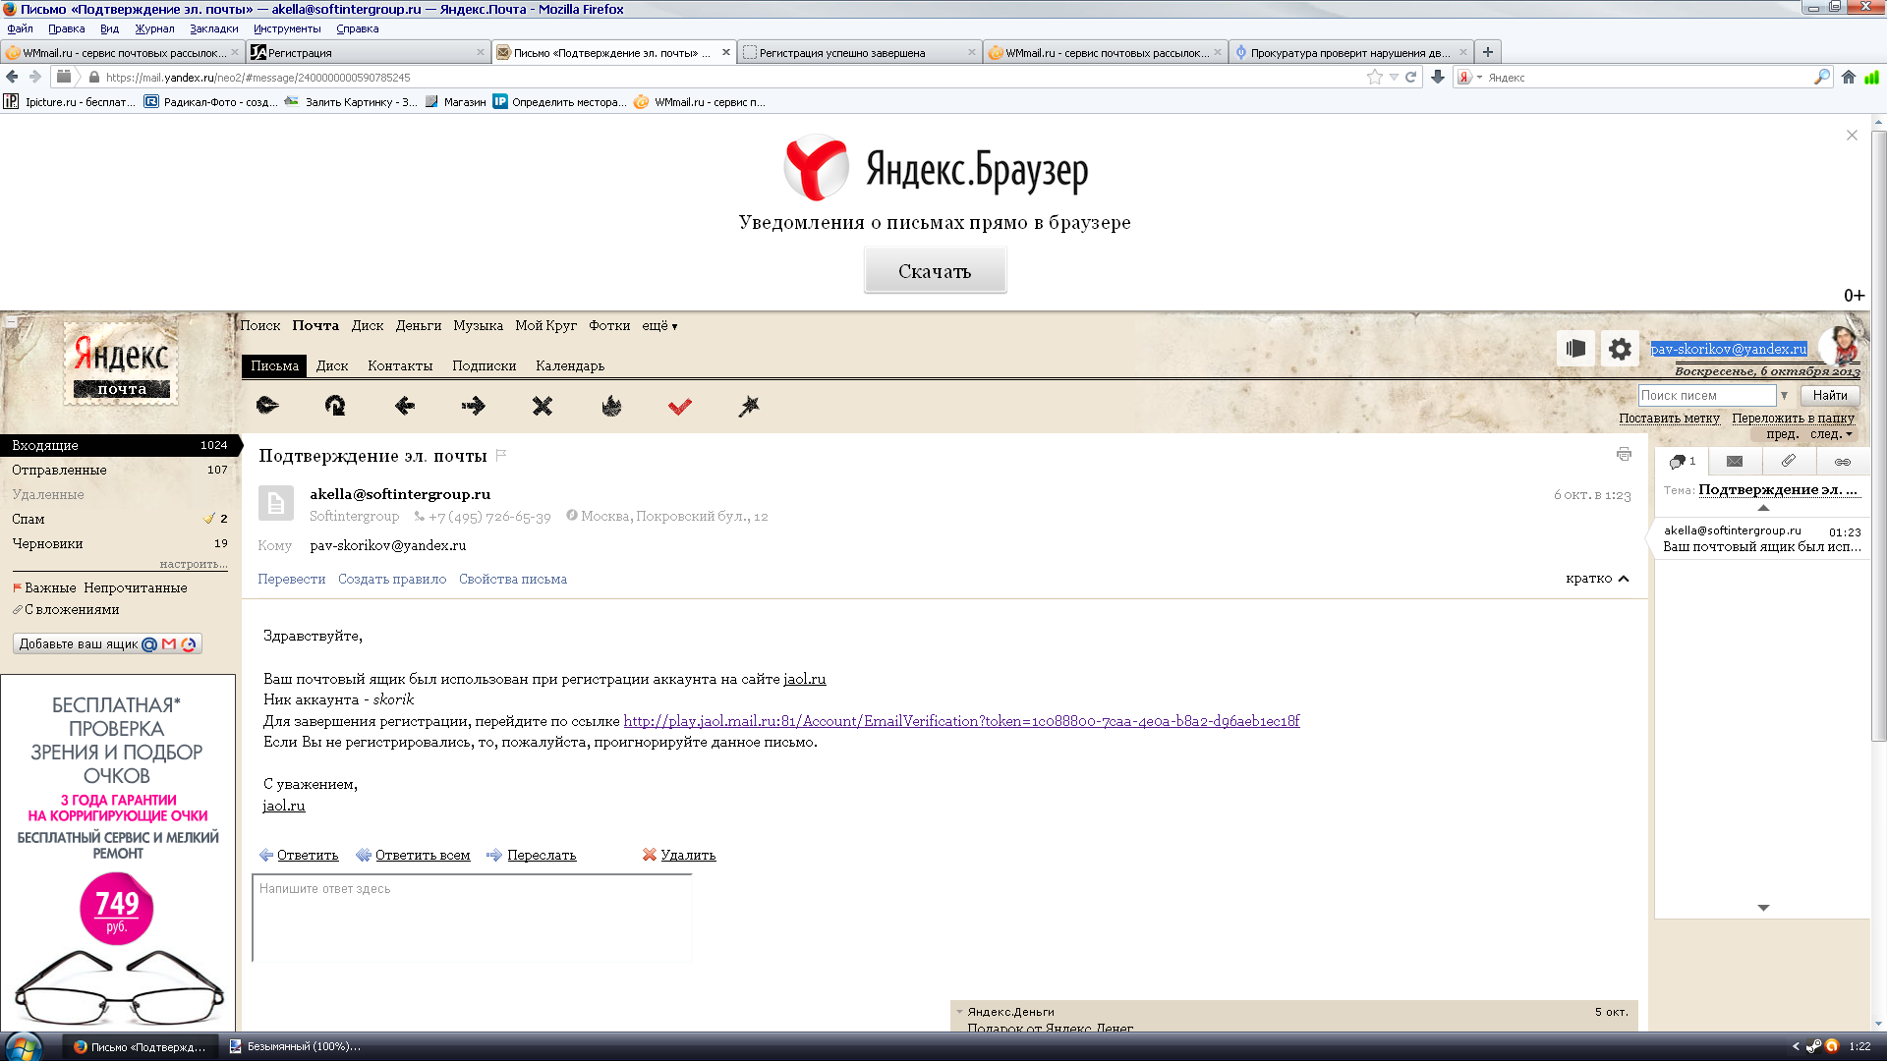Click 'Переслать' link below letter
The image size is (1887, 1061).
pyautogui.click(x=542, y=855)
